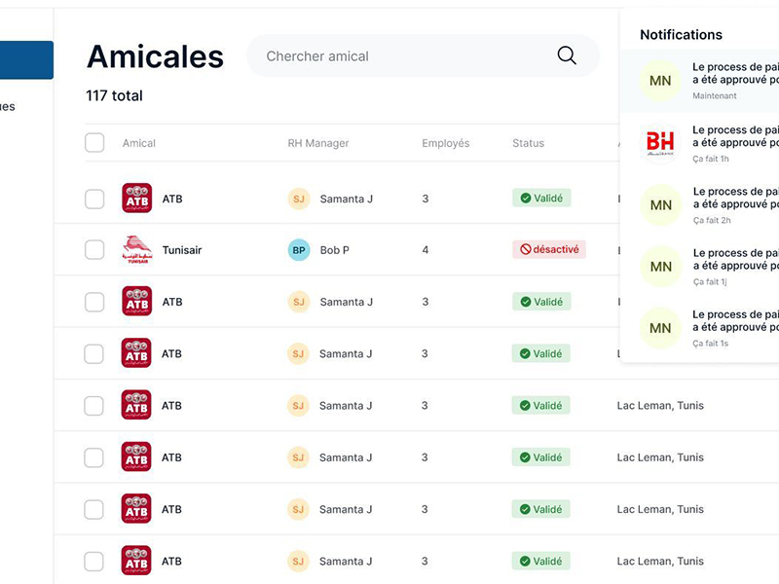This screenshot has height=584, width=779.
Task: Click the magnifying glass search icon
Action: [567, 55]
